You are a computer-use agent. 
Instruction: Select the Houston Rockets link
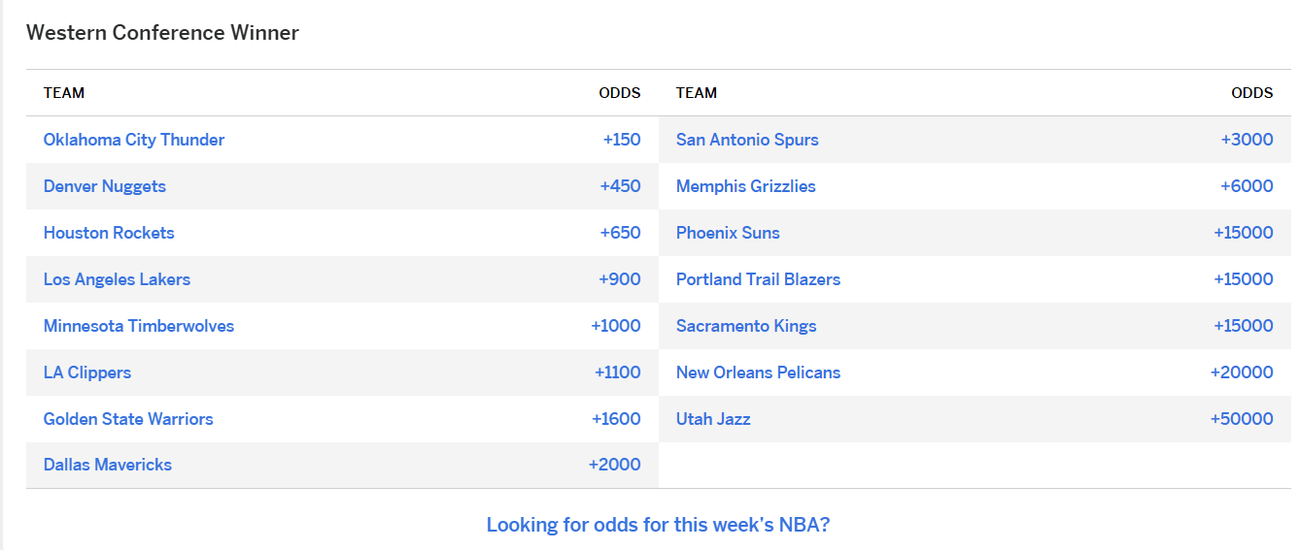(109, 233)
